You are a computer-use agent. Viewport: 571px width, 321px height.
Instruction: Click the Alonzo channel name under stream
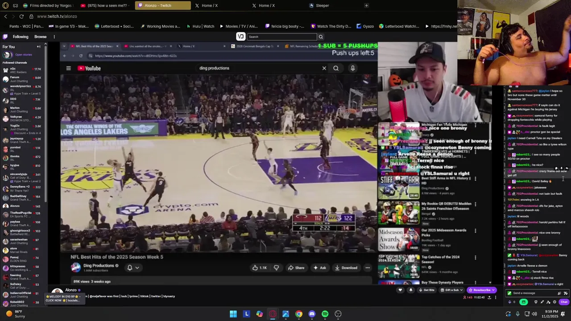click(x=71, y=290)
